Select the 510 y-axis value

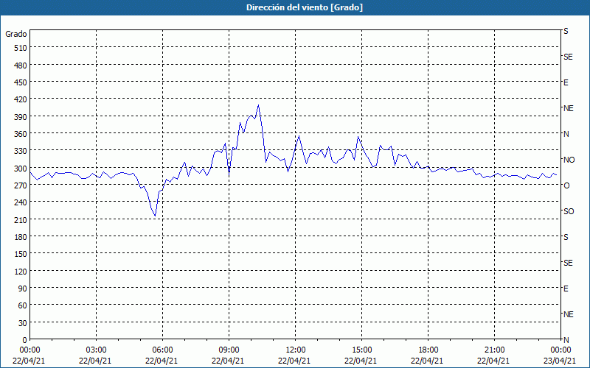click(21, 48)
